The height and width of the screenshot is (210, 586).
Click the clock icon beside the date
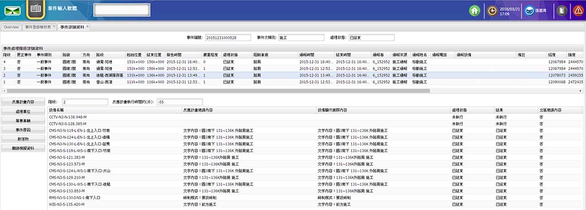point(493,11)
